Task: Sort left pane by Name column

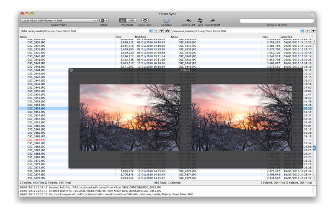Action: click(x=67, y=37)
